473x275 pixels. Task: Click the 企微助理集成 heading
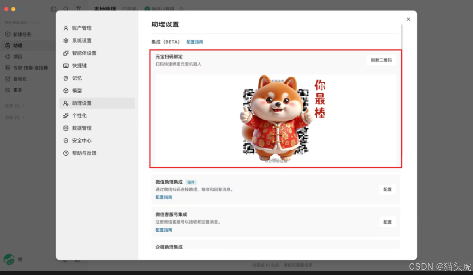pos(169,247)
